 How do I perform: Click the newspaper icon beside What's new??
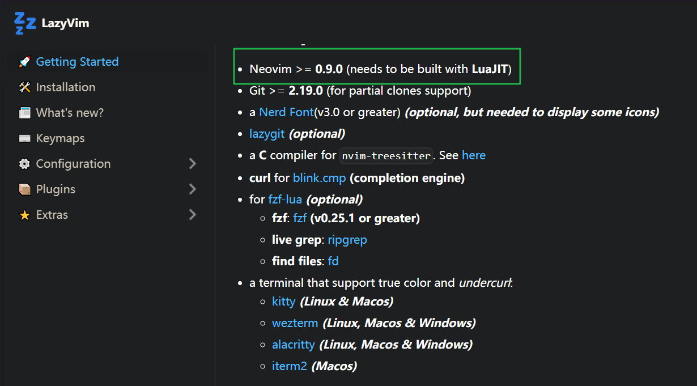24,113
